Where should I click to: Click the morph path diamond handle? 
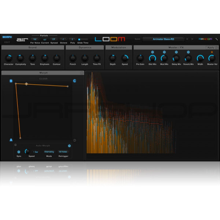tap(26, 84)
